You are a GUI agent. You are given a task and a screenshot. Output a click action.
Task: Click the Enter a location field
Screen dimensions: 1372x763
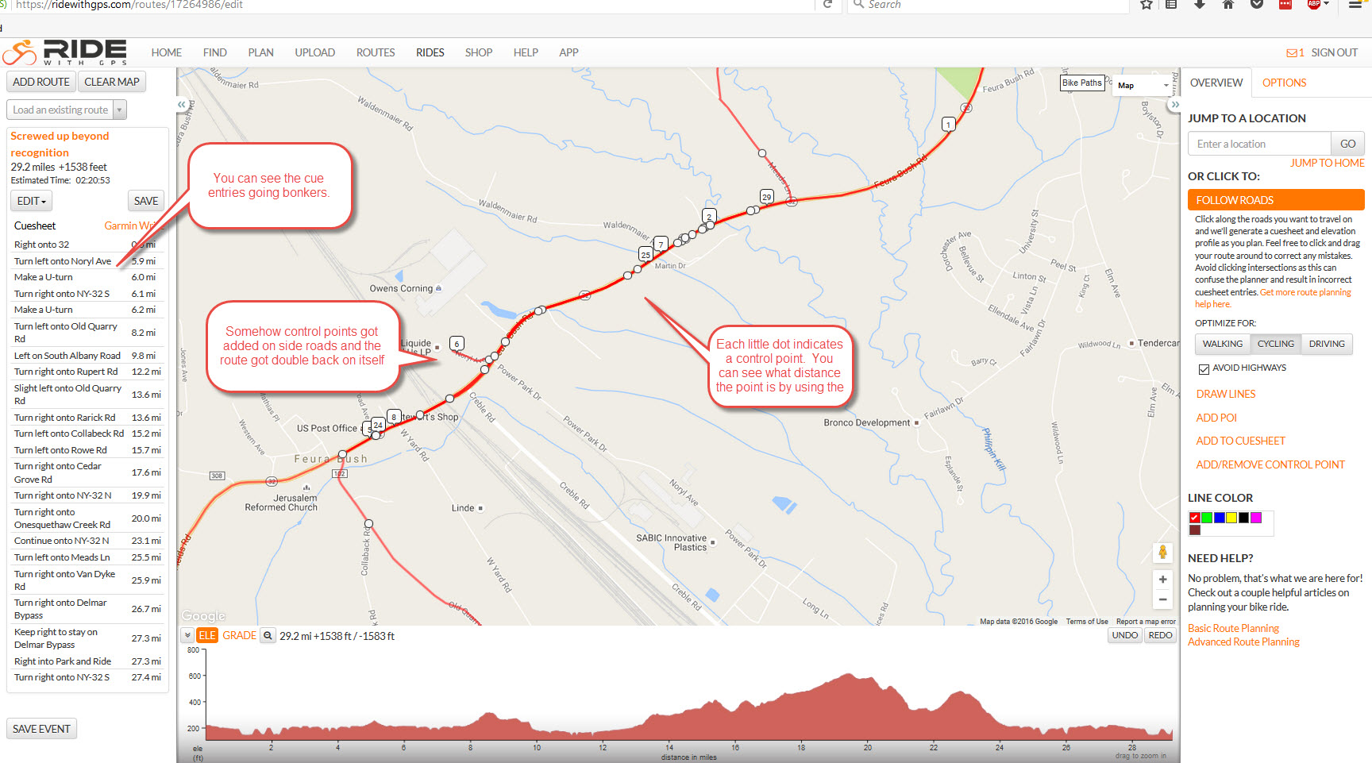coord(1259,144)
